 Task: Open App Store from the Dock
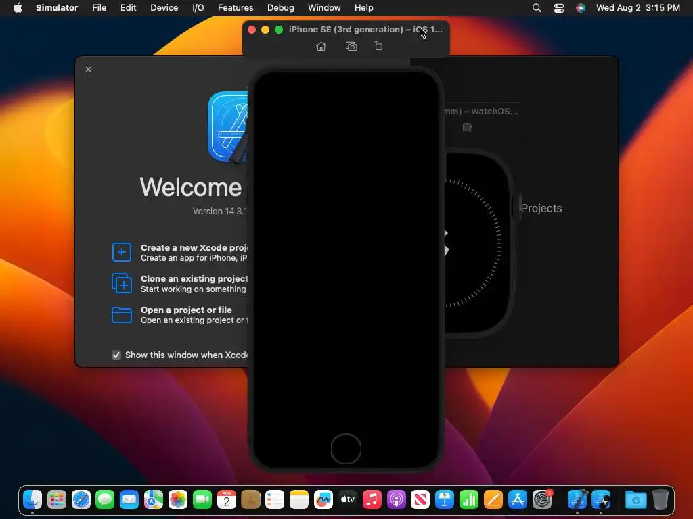(x=518, y=499)
